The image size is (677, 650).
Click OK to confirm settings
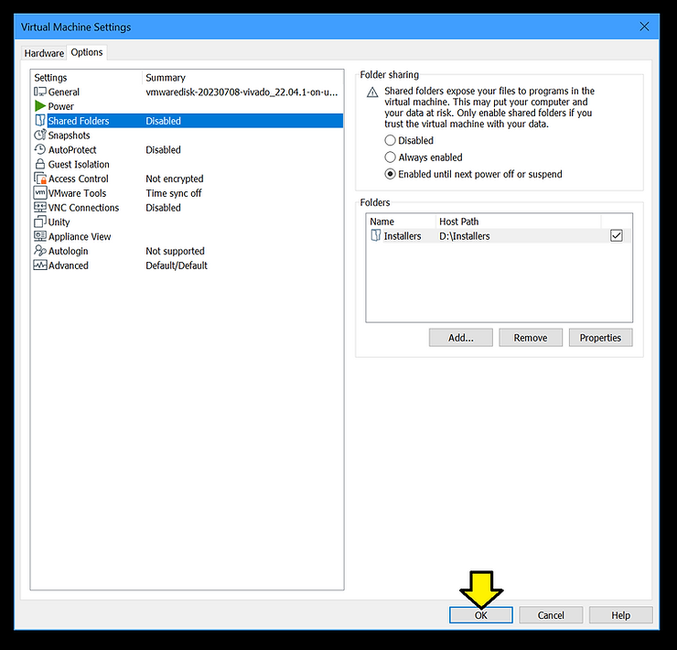pyautogui.click(x=480, y=615)
